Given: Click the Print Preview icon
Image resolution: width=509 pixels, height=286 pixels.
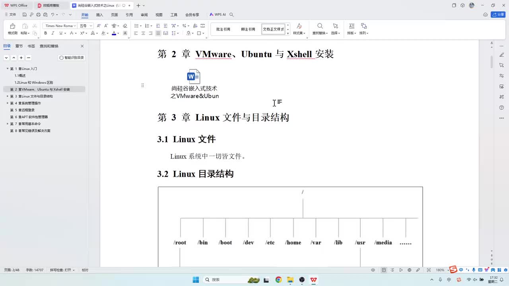Looking at the screenshot, I should coord(45,15).
